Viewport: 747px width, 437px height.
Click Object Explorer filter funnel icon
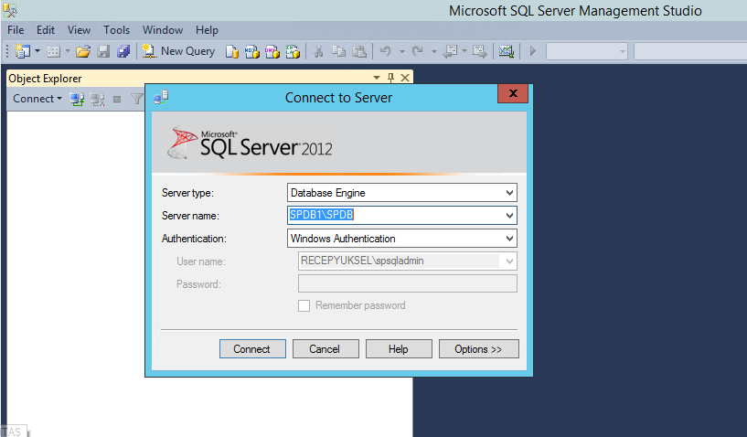pos(137,99)
